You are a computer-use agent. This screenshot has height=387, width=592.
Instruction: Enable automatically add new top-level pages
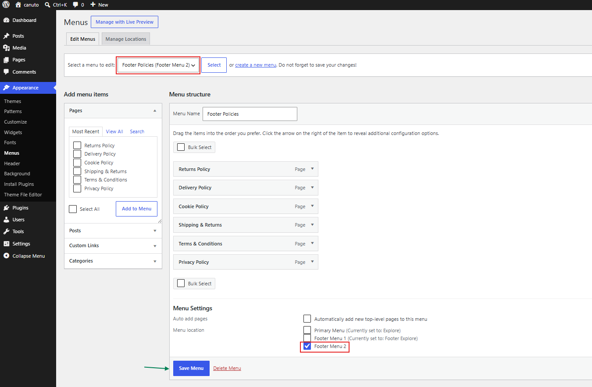[307, 319]
